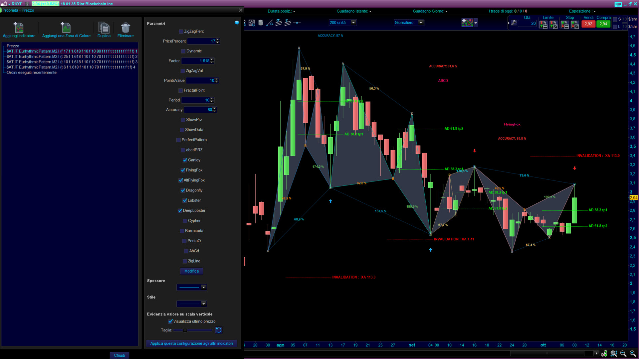Open chart settings wrench icon in trading panel
639x359 pixels.
click(x=514, y=23)
